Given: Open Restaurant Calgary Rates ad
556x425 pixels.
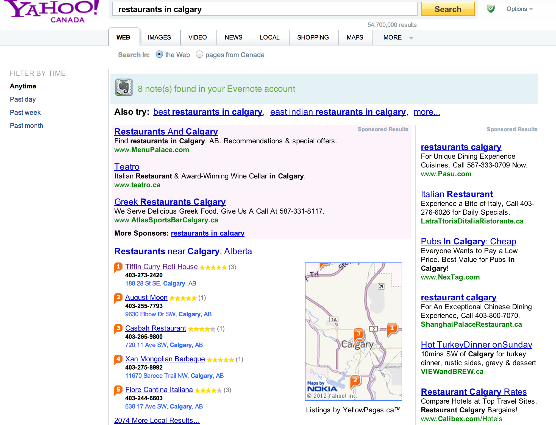Looking at the screenshot, I should pyautogui.click(x=474, y=392).
